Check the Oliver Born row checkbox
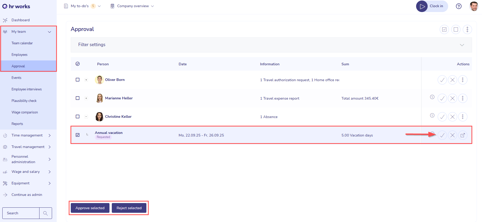The image size is (482, 222). [78, 80]
